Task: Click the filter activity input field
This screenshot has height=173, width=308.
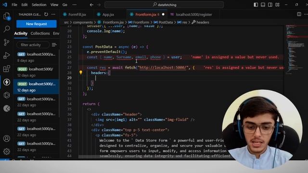Action: 33,45
